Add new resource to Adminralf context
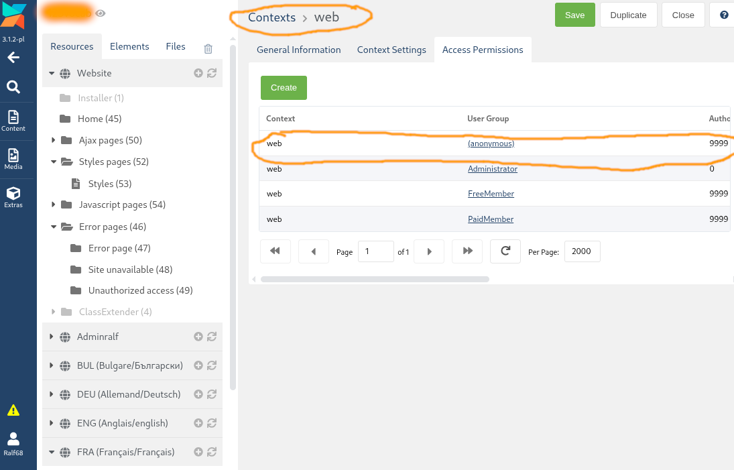The image size is (734, 470). tap(198, 337)
